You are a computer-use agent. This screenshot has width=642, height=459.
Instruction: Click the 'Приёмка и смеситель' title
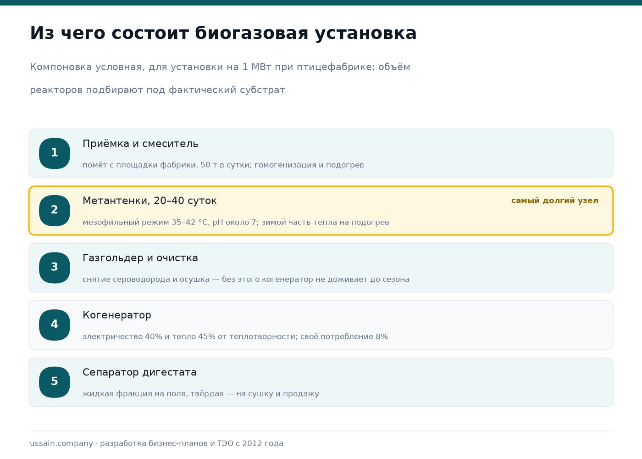140,144
